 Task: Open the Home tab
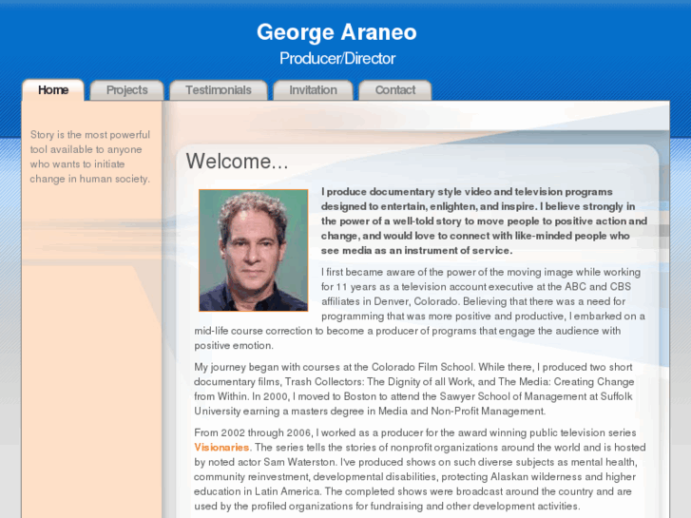click(53, 90)
